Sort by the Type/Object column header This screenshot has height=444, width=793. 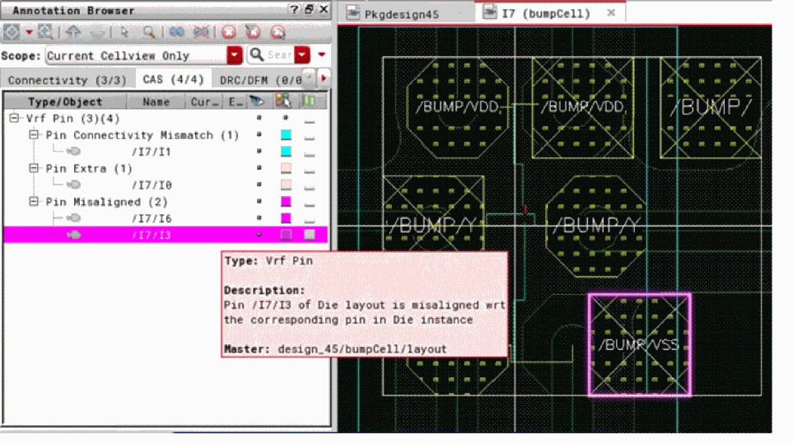65,102
